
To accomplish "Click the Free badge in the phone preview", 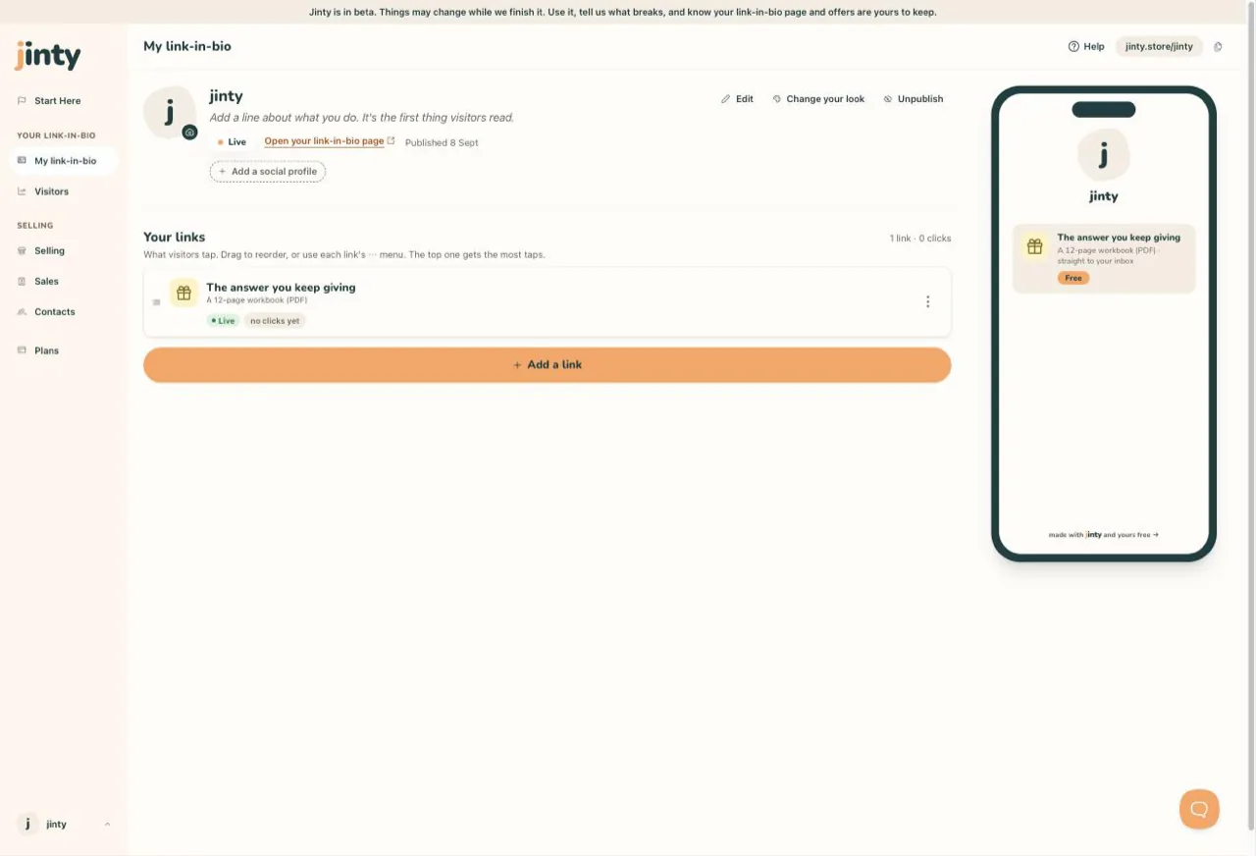I will pyautogui.click(x=1073, y=278).
